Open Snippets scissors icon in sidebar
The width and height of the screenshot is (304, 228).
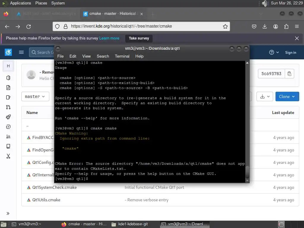(8, 156)
